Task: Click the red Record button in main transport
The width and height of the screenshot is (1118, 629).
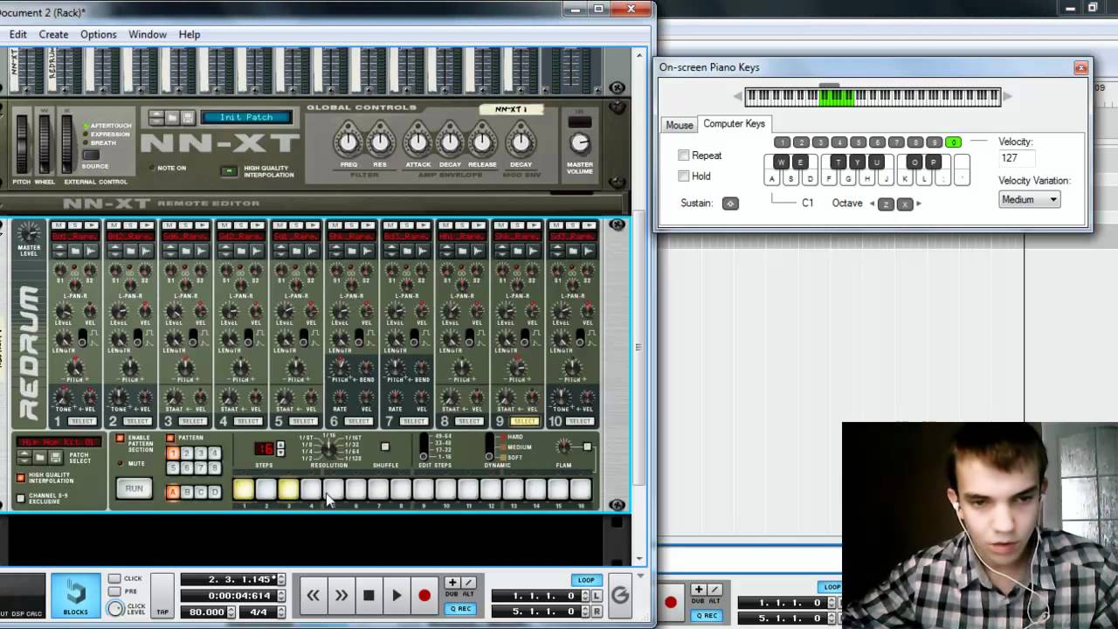Action: [424, 596]
